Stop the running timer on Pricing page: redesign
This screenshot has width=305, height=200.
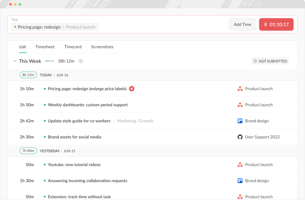(x=132, y=88)
